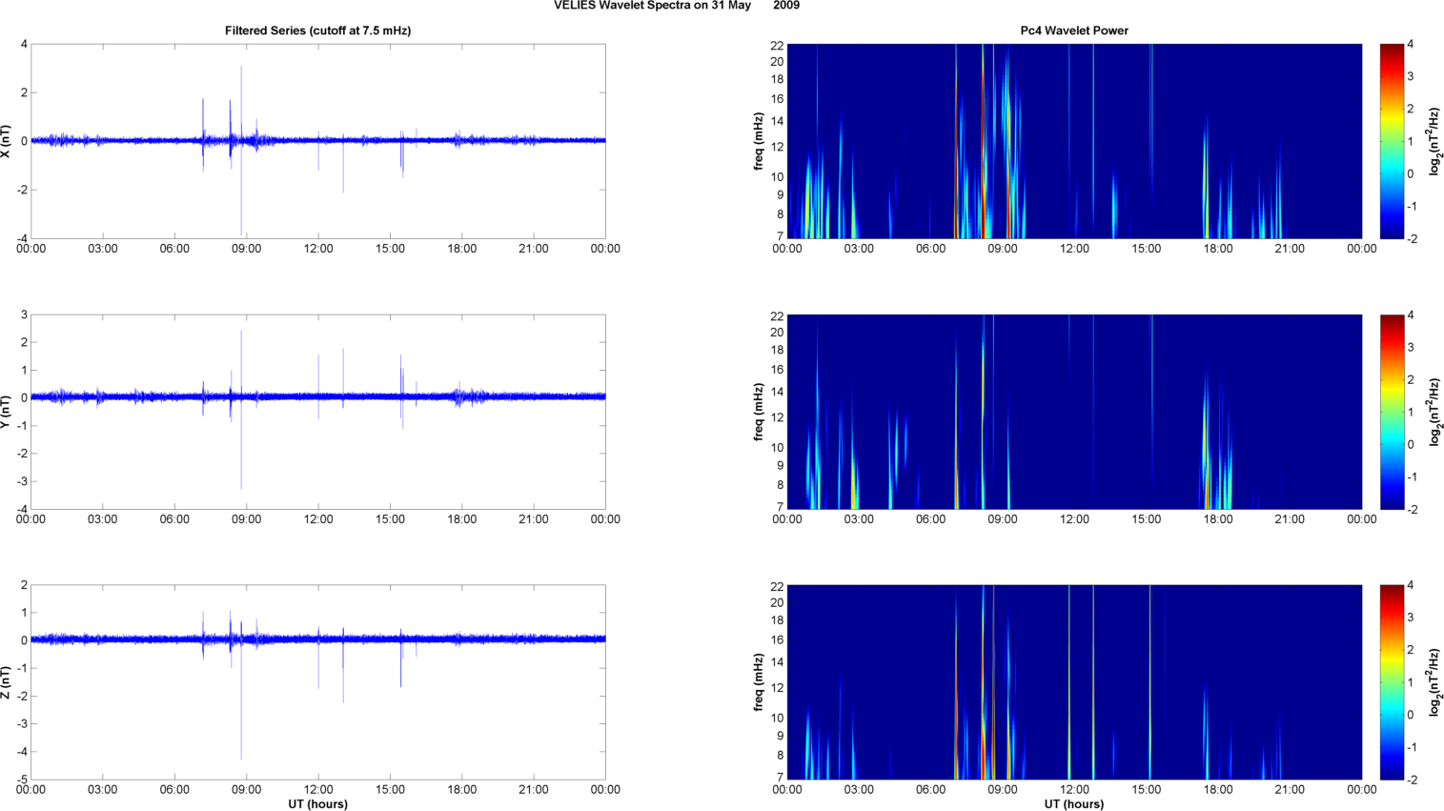
Task: Click UT (hours) label under Z series plot
Action: 317,804
